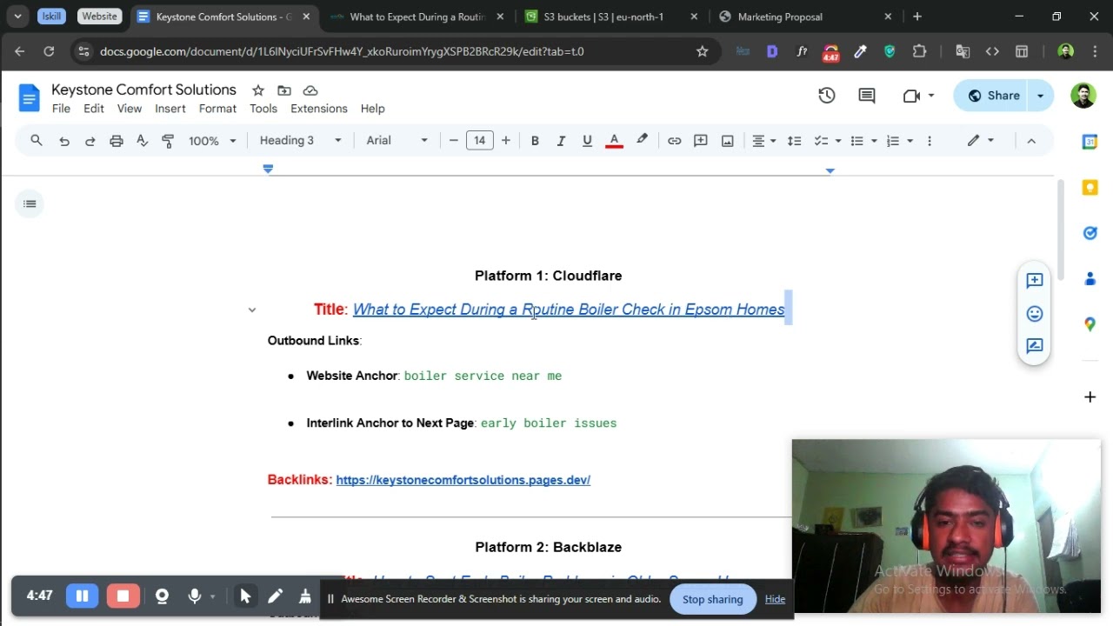Switch to Marketing Proposal browser tab

803,17
